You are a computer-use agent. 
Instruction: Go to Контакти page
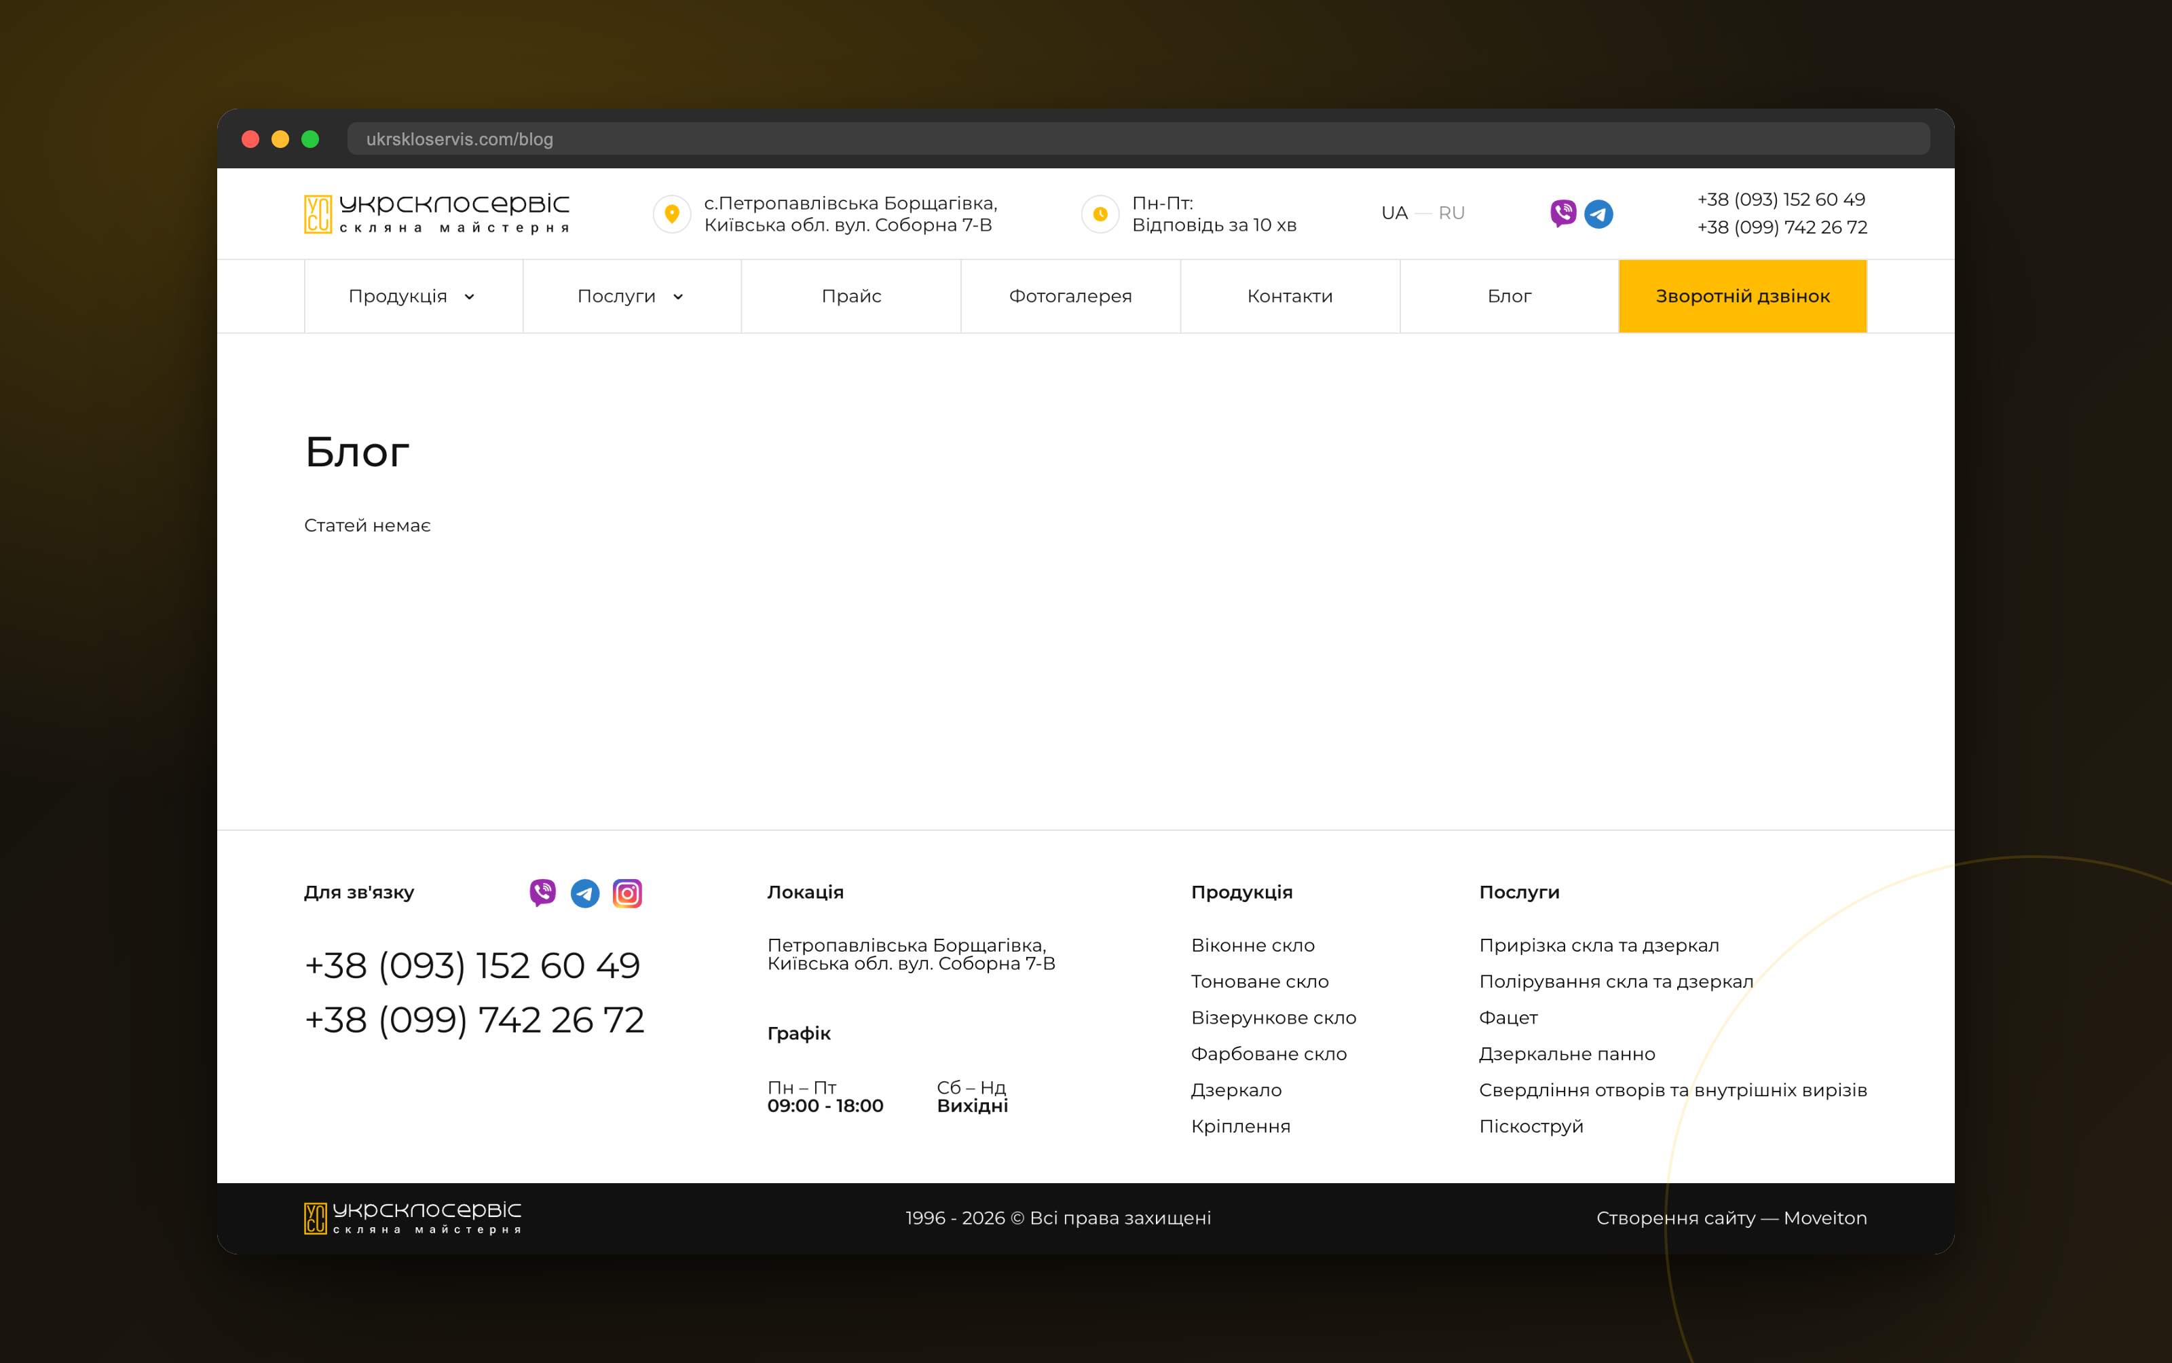(1290, 297)
